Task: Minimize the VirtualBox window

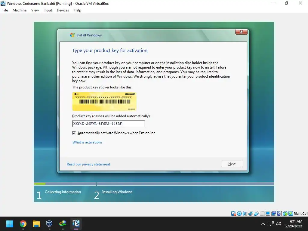Action: coord(273,3)
